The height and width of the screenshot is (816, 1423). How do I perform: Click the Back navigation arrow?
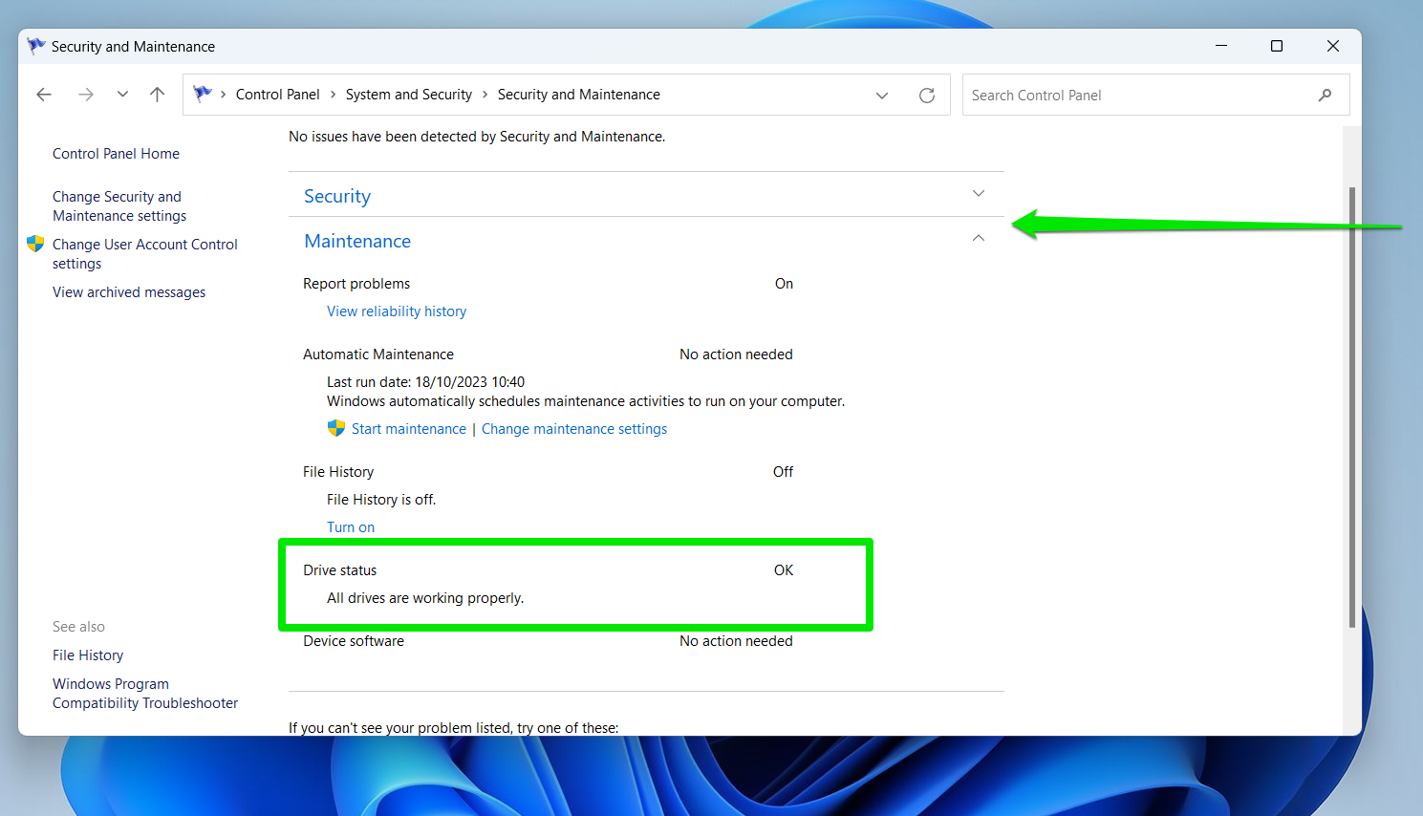pyautogui.click(x=44, y=95)
